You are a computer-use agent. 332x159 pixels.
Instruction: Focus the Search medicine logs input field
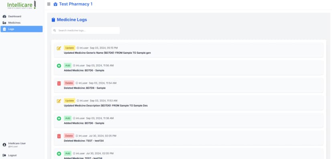pyautogui.click(x=85, y=30)
